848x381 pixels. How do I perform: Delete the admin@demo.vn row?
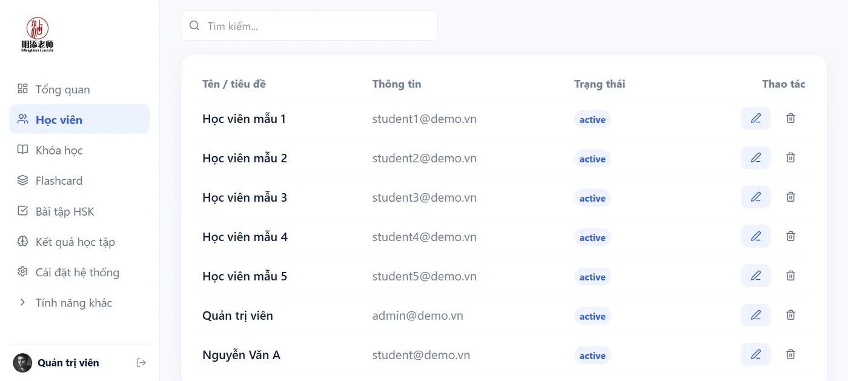pyautogui.click(x=790, y=315)
